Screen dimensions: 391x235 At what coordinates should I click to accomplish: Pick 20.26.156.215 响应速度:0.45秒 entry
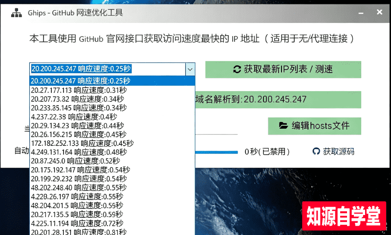(x=112, y=134)
